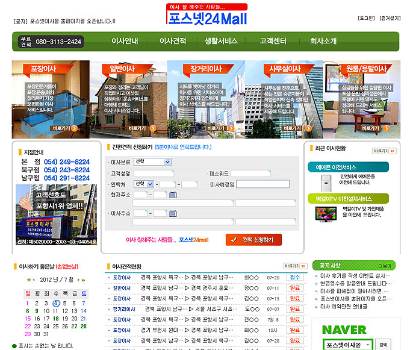The height and width of the screenshot is (350, 410).
Task: Click the 080-3113-2424 free estimate badge
Action: coord(51,42)
